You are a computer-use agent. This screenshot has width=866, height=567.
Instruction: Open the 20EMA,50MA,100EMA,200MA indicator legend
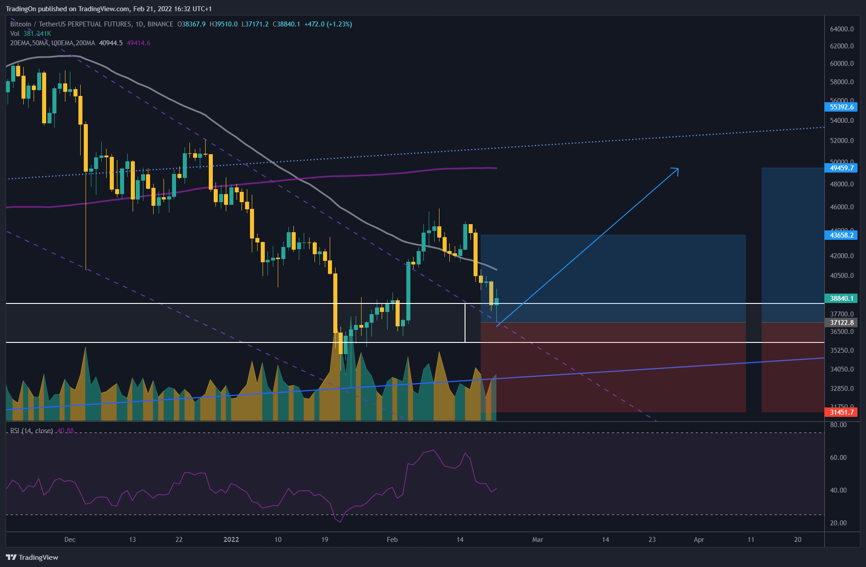coord(52,43)
